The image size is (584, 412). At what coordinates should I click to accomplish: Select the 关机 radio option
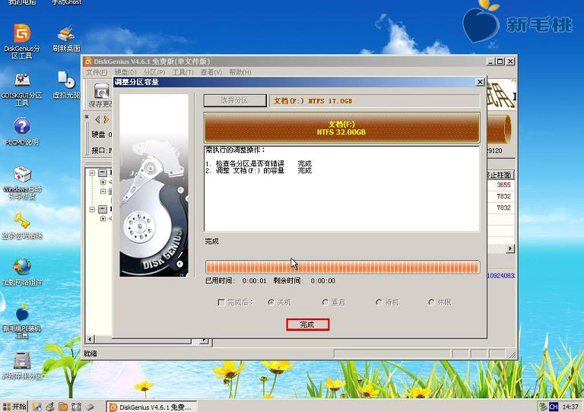[x=271, y=303]
